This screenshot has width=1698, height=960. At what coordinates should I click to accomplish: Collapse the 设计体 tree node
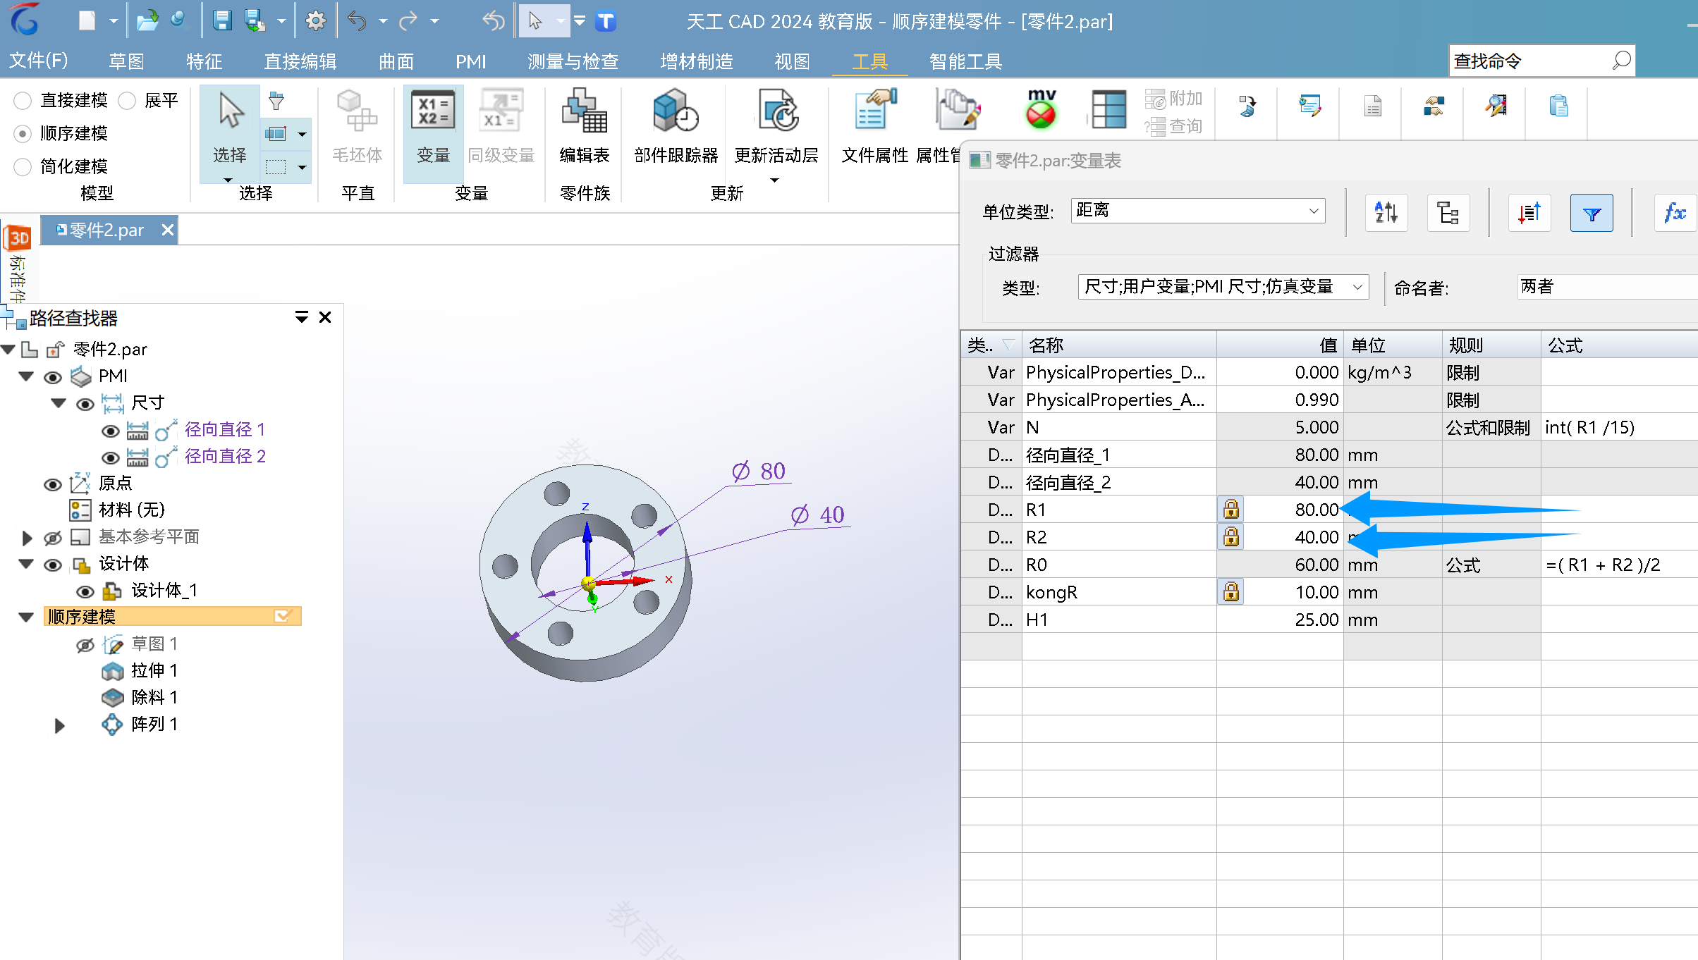(26, 563)
